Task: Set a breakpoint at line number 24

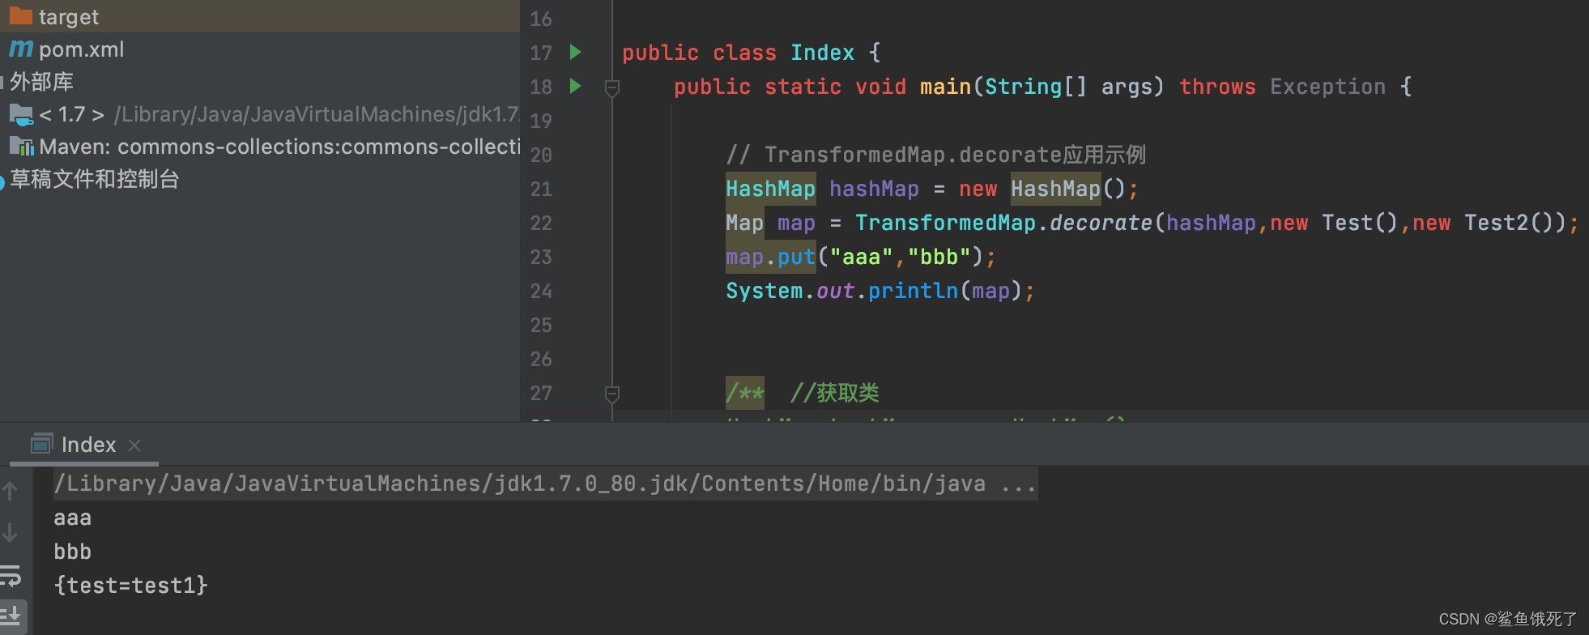Action: 541,291
